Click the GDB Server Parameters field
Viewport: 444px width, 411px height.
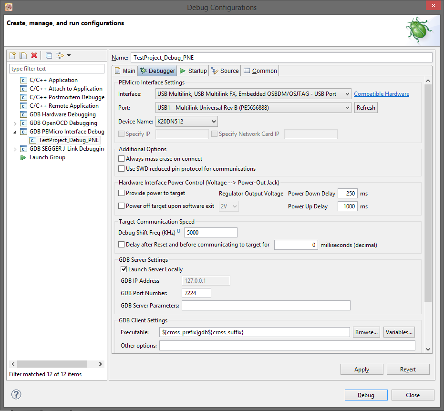(266, 305)
